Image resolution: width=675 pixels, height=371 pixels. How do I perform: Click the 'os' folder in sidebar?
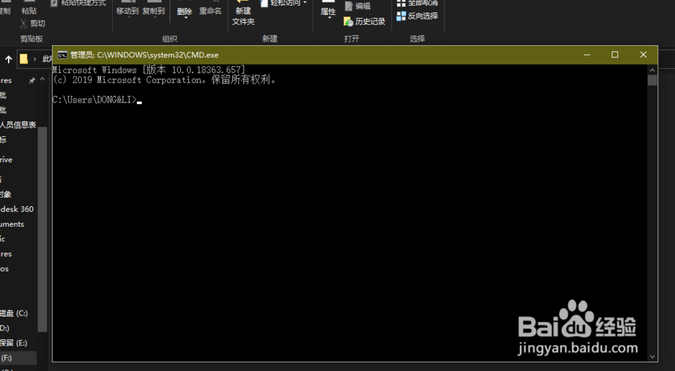[x=4, y=269]
